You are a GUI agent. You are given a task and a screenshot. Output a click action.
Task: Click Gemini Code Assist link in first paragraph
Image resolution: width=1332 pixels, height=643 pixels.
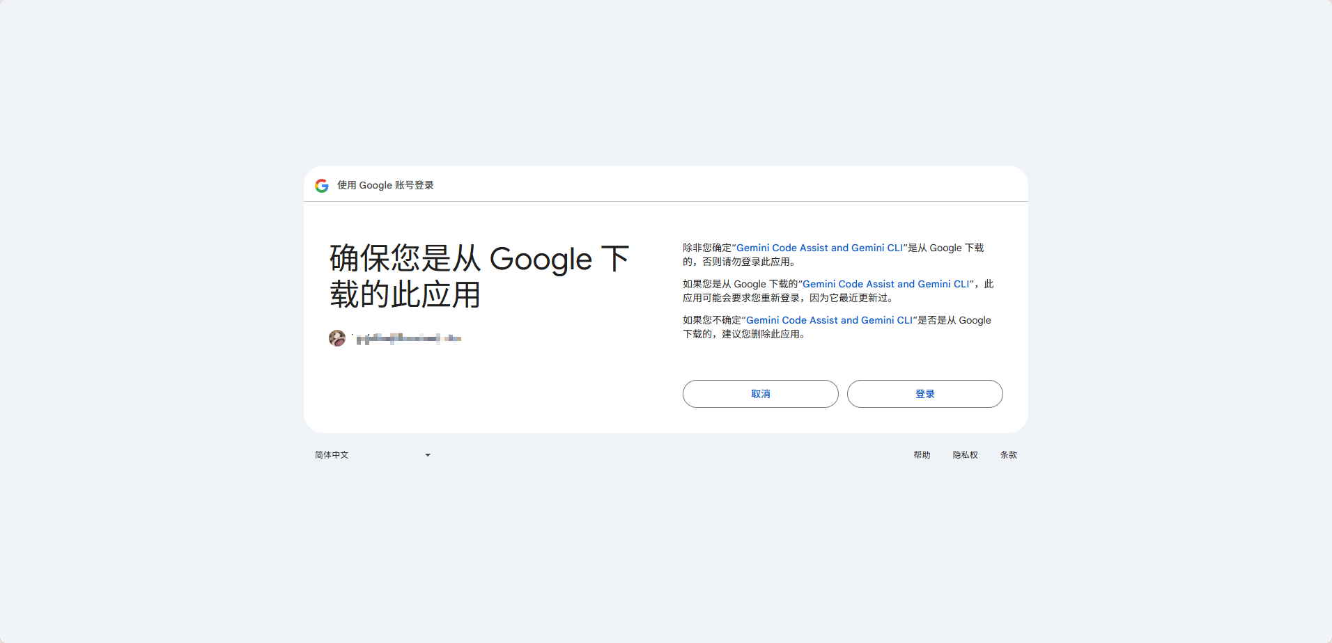pos(819,248)
